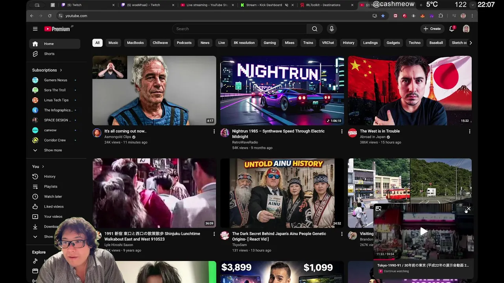Image resolution: width=504 pixels, height=283 pixels.
Task: Open the Nightrun synthwave video thumbnail
Action: pyautogui.click(x=282, y=90)
